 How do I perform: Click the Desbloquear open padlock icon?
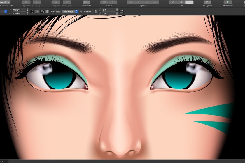click(66, 2)
